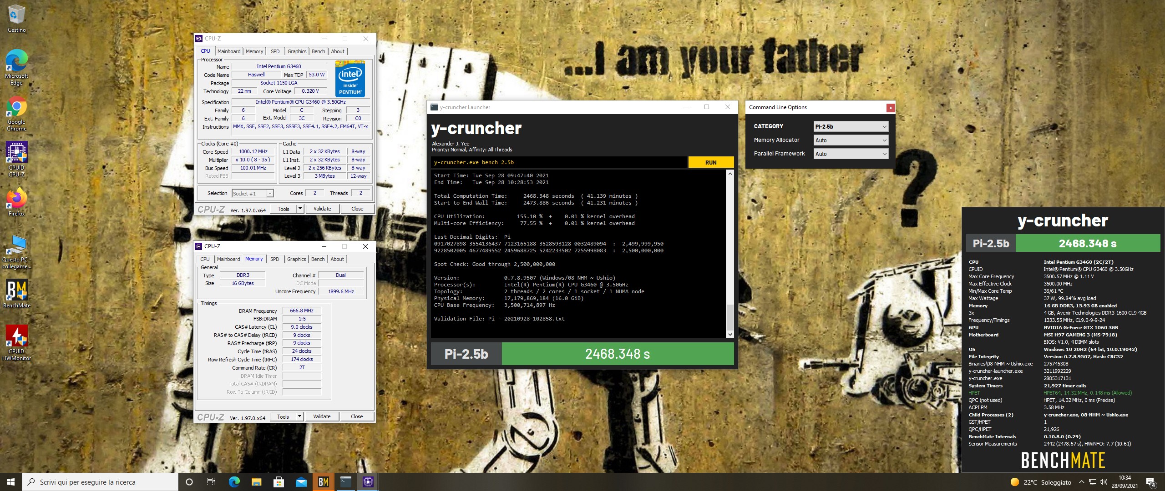
Task: Open Microsoft Edge desktop shortcut
Action: (17, 67)
